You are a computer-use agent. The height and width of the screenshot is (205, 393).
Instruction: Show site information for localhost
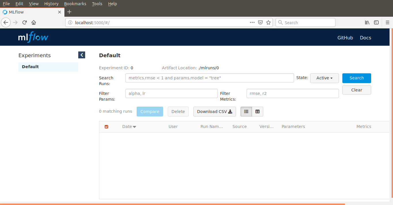pyautogui.click(x=70, y=22)
